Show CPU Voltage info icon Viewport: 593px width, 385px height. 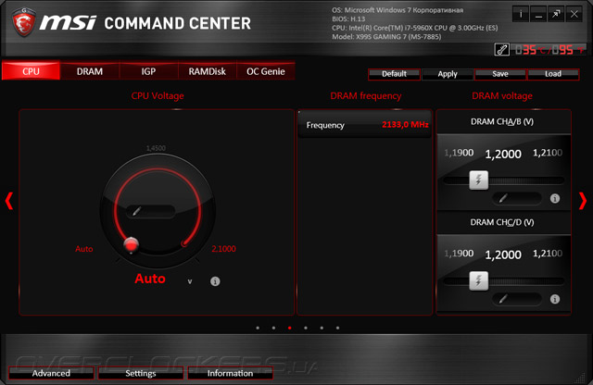215,281
